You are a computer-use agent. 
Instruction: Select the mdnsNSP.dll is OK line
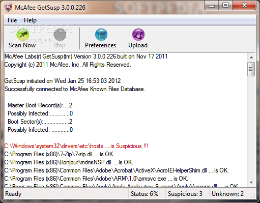[69, 162]
